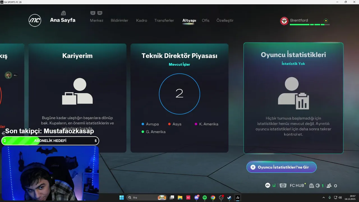Viewport: 359px width, 202px height.
Task: Click the R1 shoulder button icon
Action: click(100, 13)
